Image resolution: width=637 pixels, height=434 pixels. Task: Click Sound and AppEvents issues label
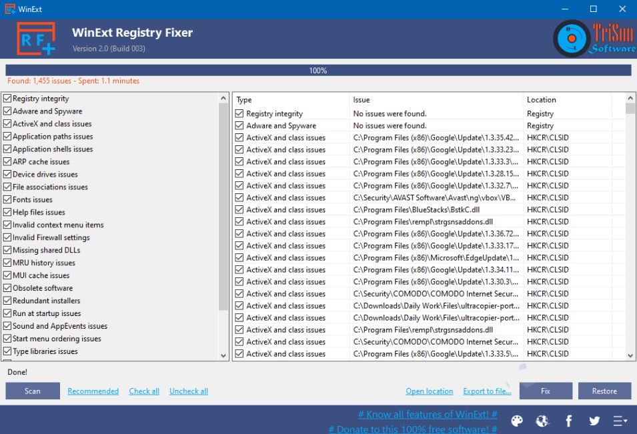(60, 326)
